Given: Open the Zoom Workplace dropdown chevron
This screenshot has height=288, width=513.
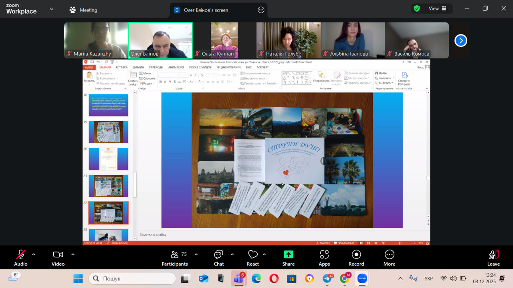Looking at the screenshot, I should (x=51, y=9).
